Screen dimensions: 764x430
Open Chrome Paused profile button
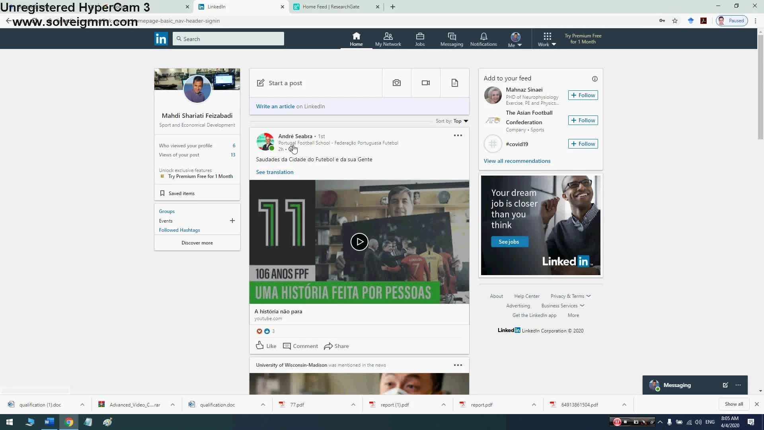pos(732,21)
